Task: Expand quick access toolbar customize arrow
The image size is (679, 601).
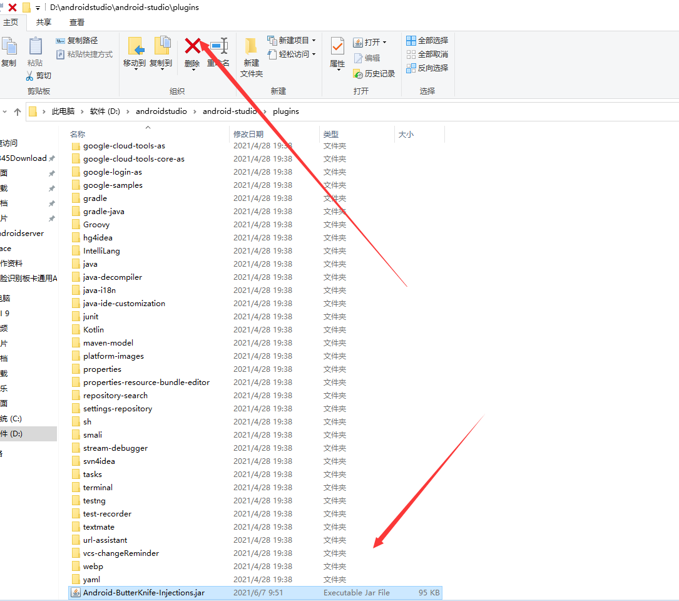Action: 38,8
